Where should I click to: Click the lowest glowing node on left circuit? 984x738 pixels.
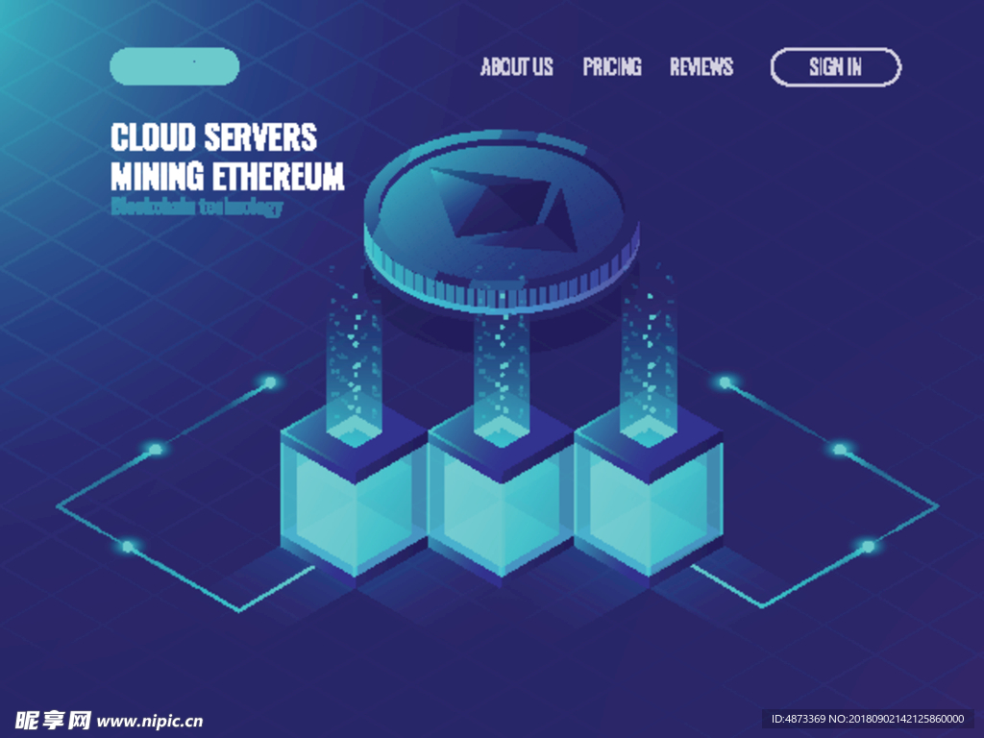(127, 547)
